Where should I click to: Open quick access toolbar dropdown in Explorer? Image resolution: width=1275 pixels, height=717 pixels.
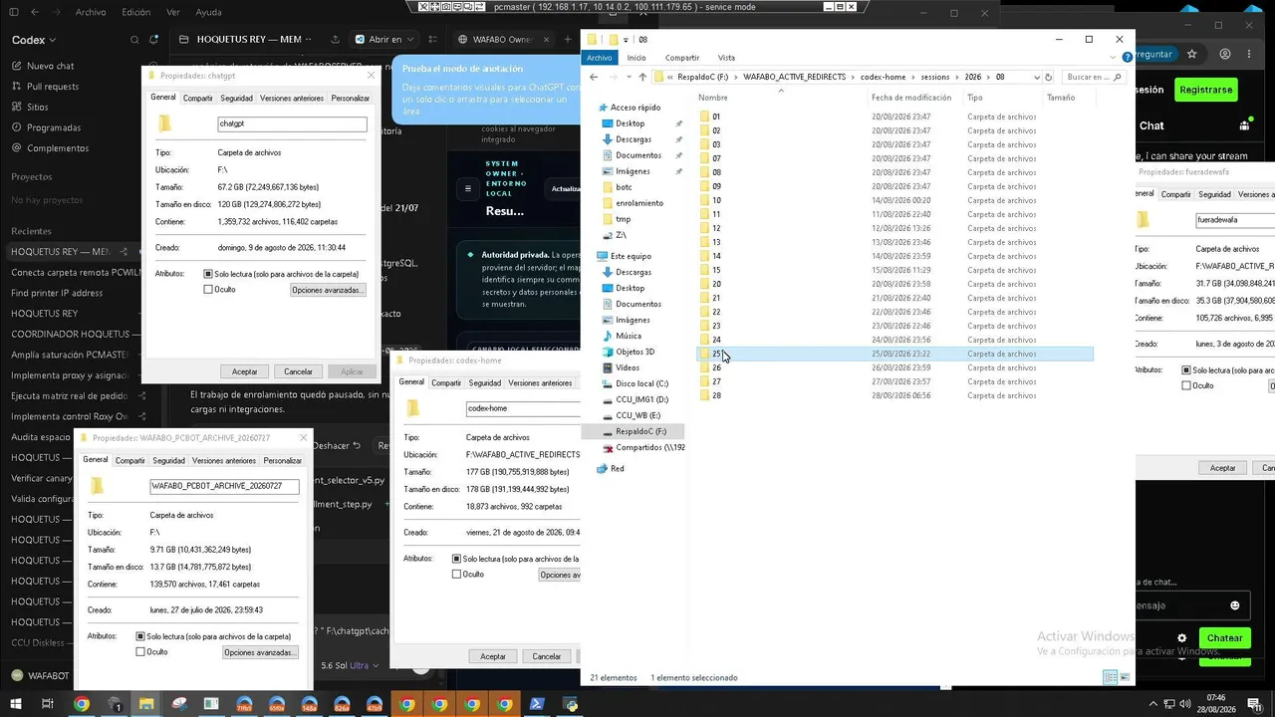pos(627,40)
